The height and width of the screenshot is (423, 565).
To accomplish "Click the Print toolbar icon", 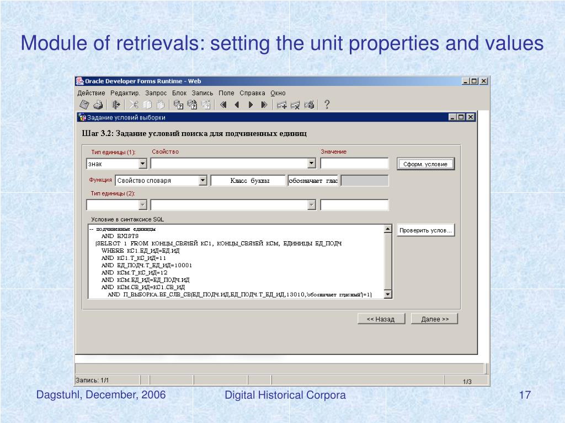I will point(98,105).
